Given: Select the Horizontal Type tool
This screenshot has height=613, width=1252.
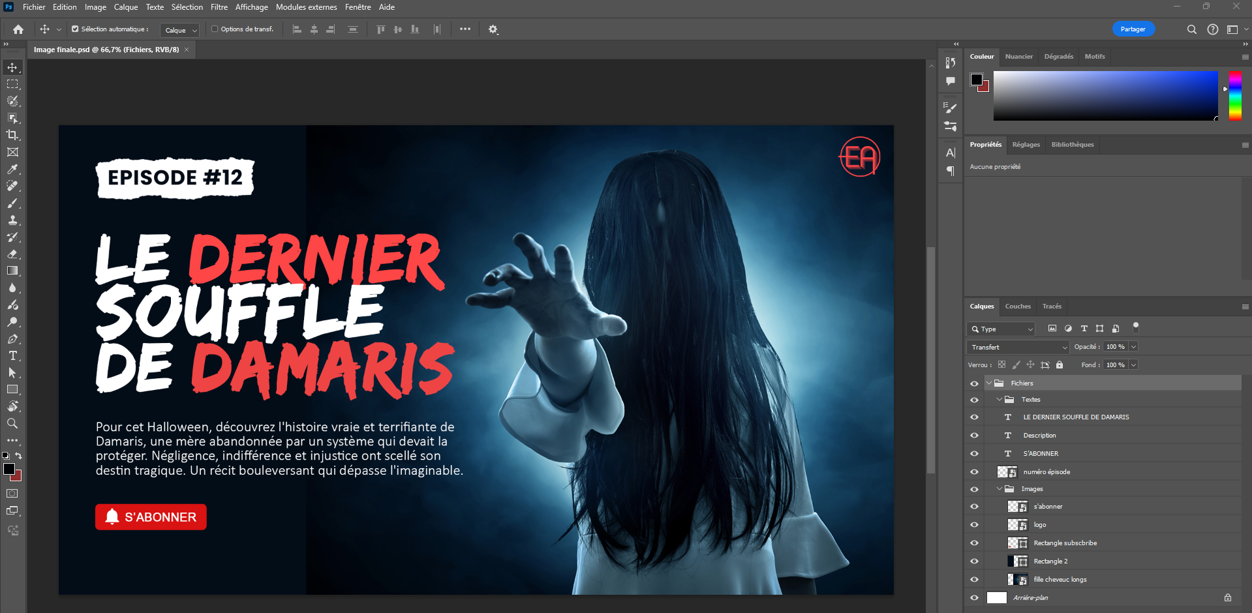Looking at the screenshot, I should [12, 356].
